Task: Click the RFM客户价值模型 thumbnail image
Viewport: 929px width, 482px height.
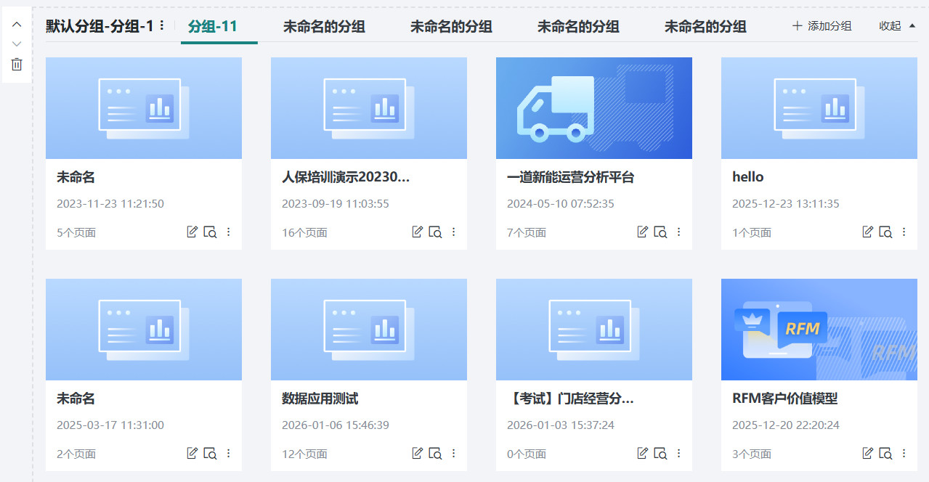Action: point(819,329)
